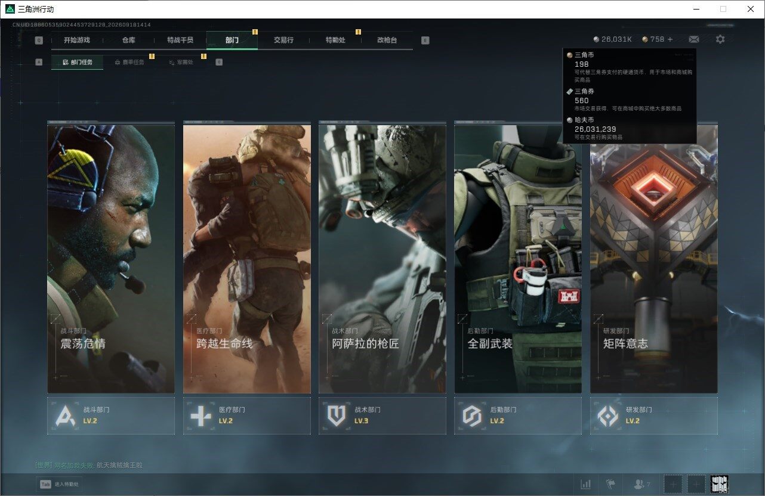765x496 pixels.
Task: Select the 部门任务 sub-tab
Action: tap(77, 62)
